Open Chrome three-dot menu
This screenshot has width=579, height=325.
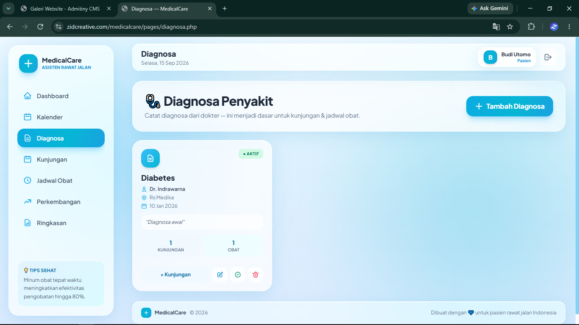569,27
